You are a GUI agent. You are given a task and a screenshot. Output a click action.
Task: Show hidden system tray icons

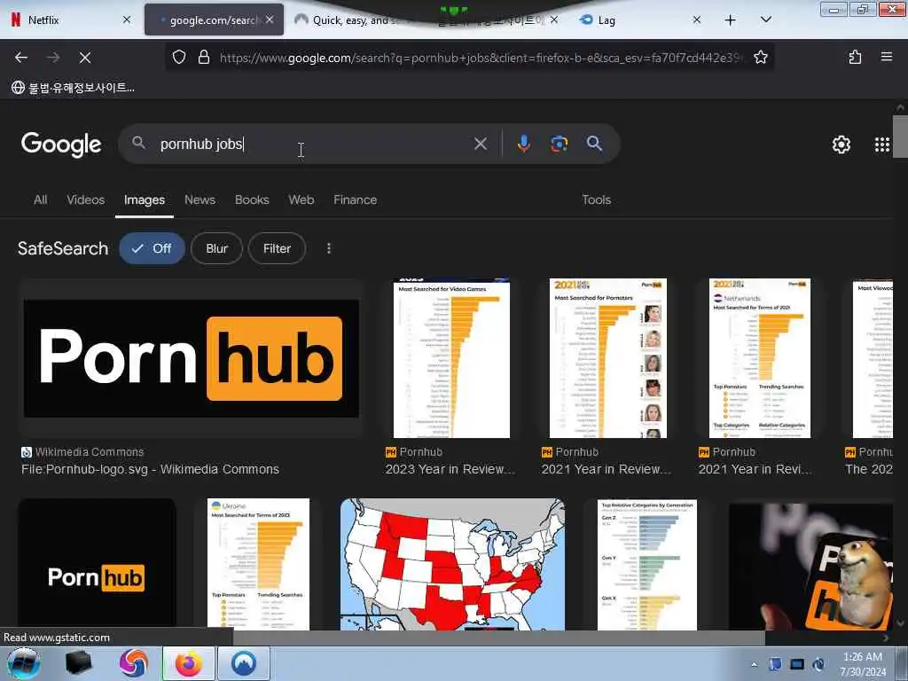point(754,664)
